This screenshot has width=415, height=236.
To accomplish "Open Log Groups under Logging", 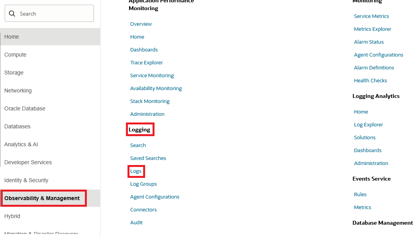I will point(144,184).
